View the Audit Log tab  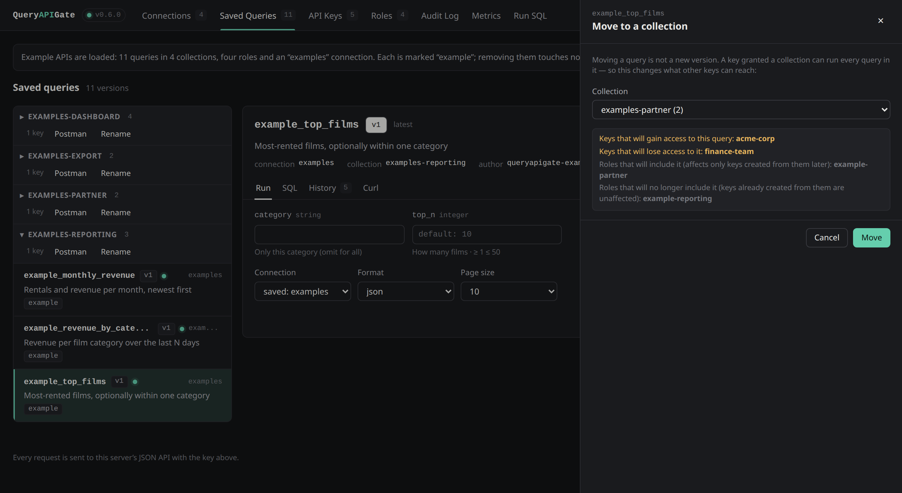(439, 15)
